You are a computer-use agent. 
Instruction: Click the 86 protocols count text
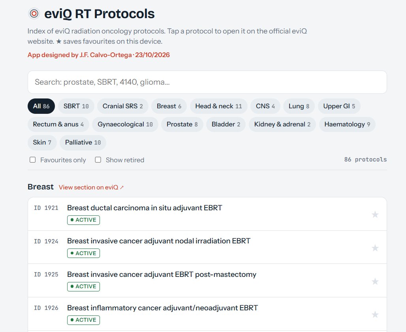365,160
